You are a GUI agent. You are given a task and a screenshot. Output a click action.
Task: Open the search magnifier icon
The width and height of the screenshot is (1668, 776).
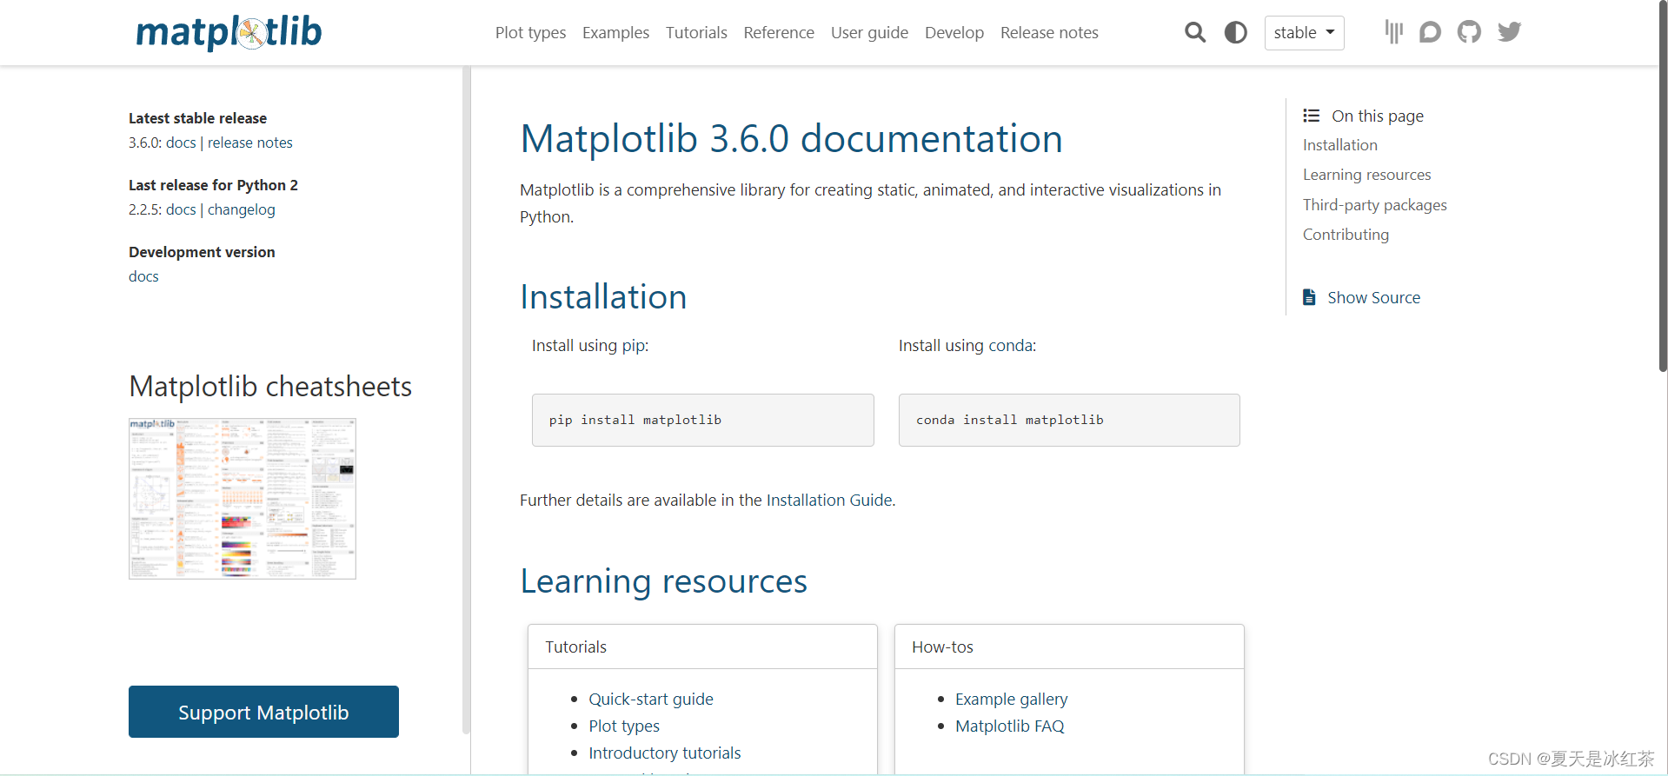pos(1195,33)
